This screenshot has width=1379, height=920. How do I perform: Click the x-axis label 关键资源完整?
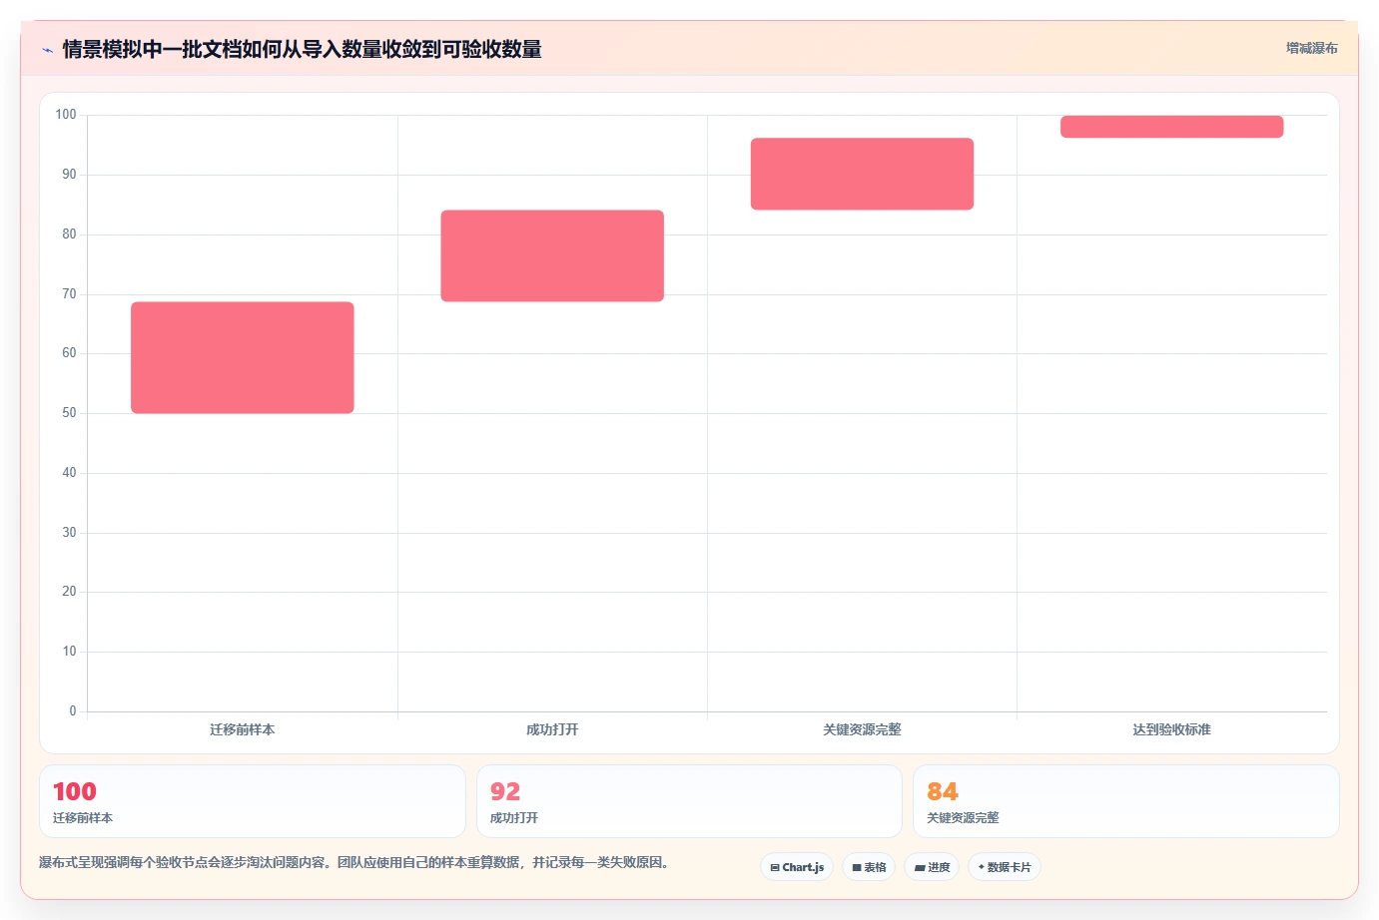coord(862,729)
